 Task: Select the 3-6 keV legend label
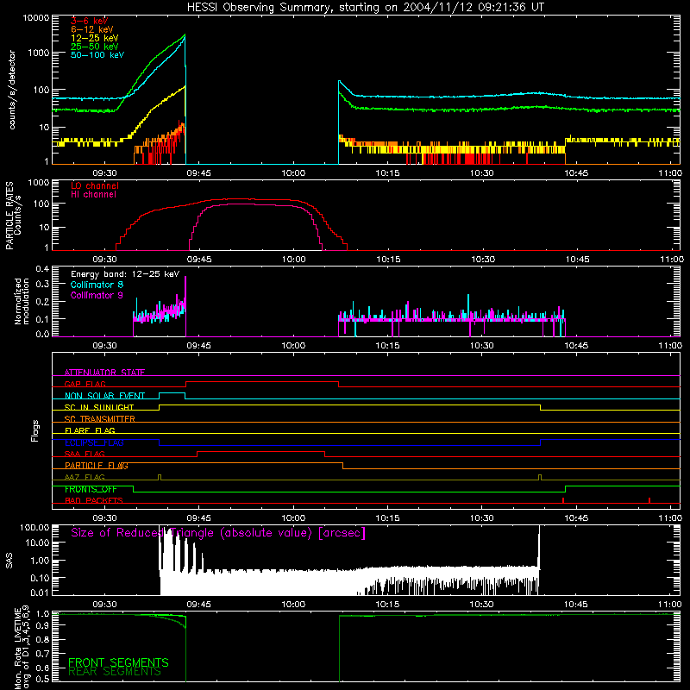click(x=90, y=21)
